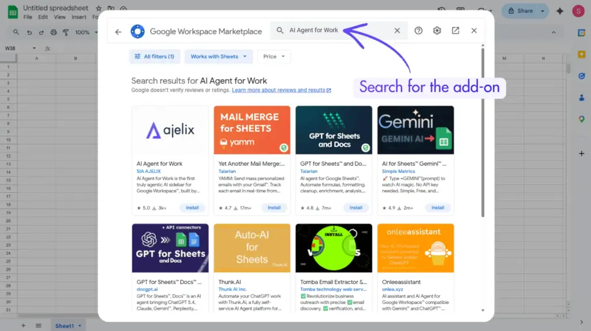This screenshot has width=591, height=331.
Task: Click the Print icon in Sheets toolbar
Action: [x=54, y=32]
